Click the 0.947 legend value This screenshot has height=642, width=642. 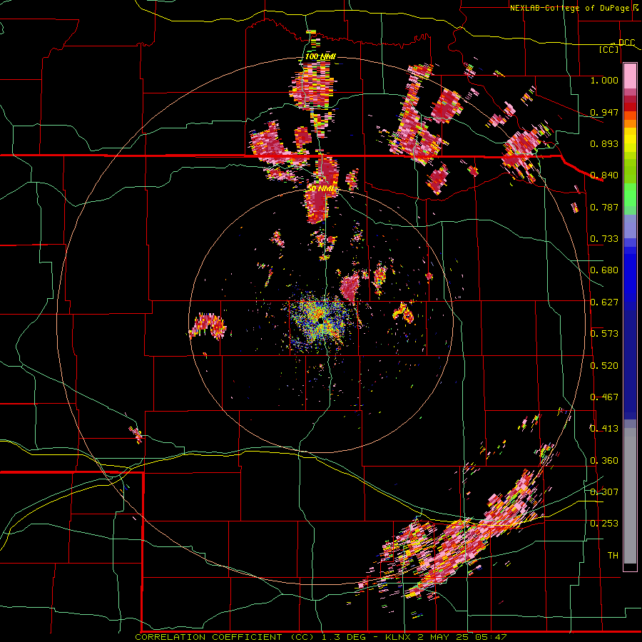(604, 112)
